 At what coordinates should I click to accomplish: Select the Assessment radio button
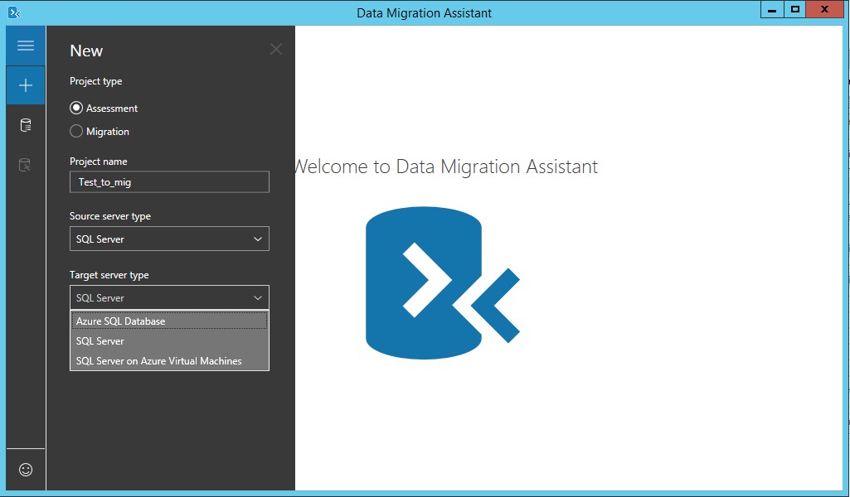(76, 108)
